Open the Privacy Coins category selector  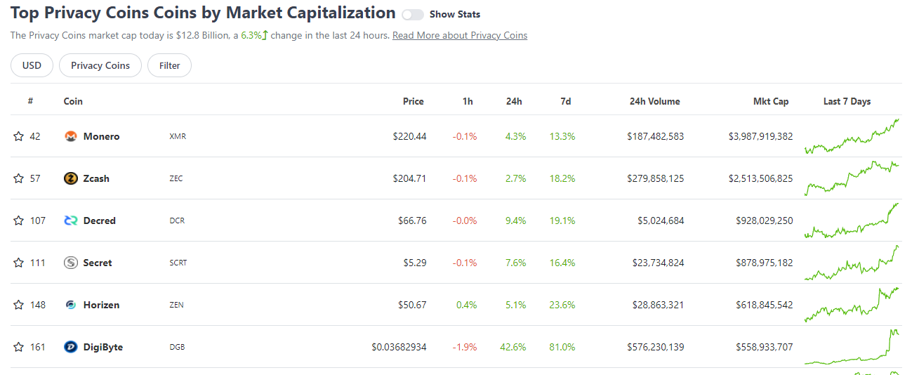(100, 65)
